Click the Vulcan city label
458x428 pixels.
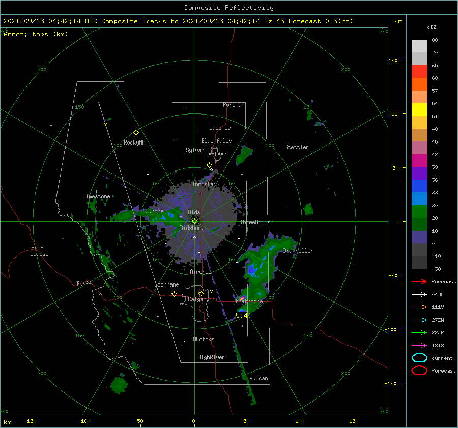point(259,378)
